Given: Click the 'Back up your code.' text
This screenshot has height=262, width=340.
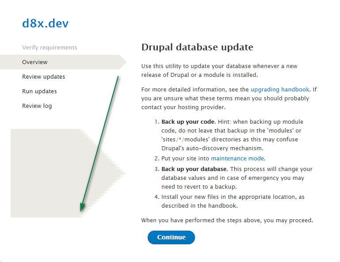Looking at the screenshot, I should coord(188,122).
